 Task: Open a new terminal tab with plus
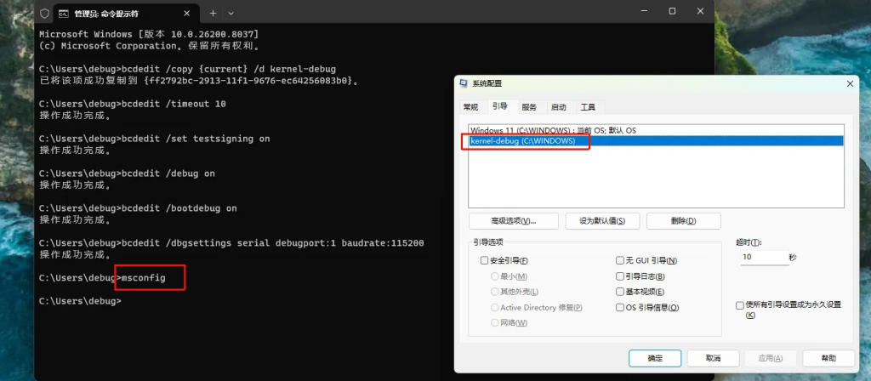click(213, 13)
